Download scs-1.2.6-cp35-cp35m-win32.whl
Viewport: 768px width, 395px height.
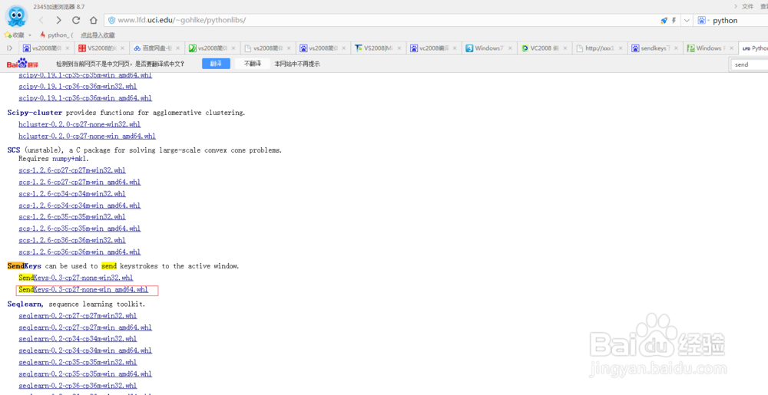(72, 217)
